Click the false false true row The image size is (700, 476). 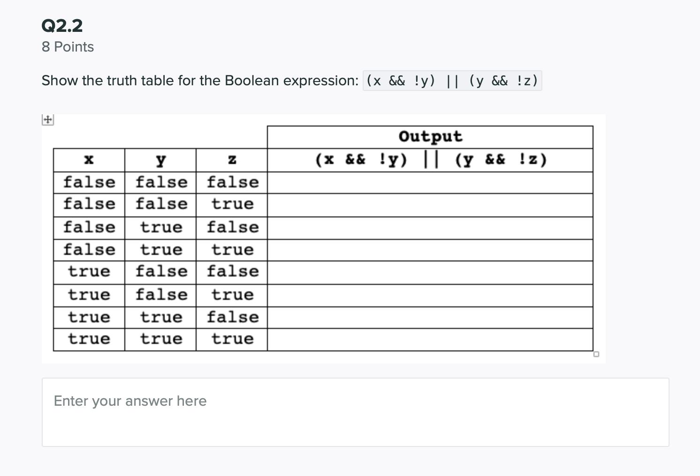pos(160,205)
